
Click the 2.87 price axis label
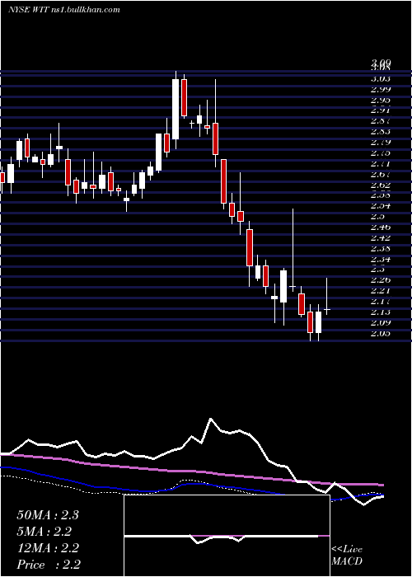381,120
